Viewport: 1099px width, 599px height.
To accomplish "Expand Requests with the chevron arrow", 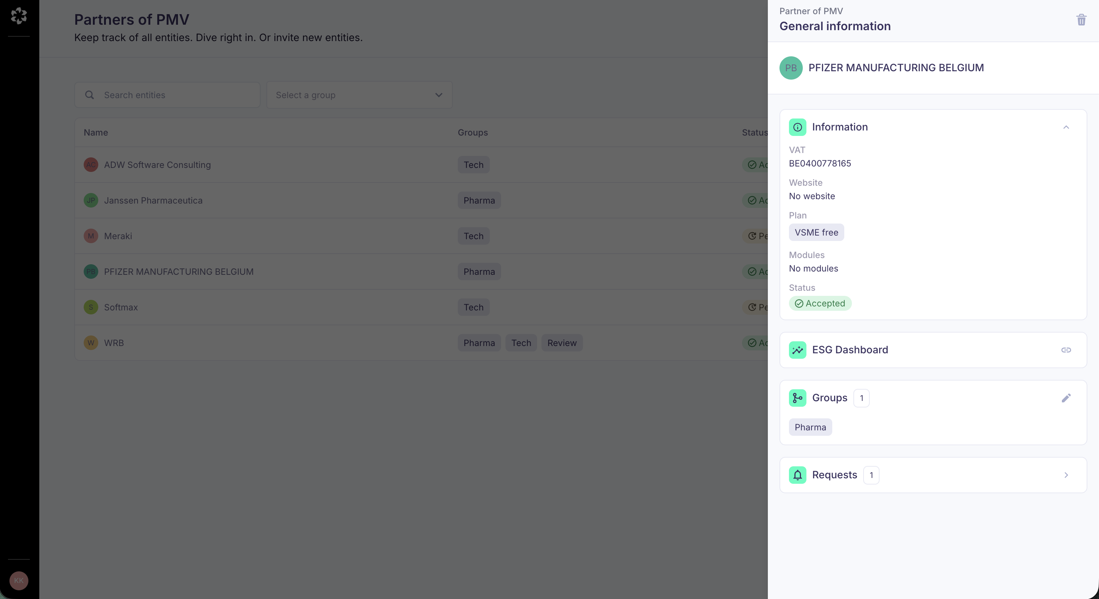I will point(1066,475).
